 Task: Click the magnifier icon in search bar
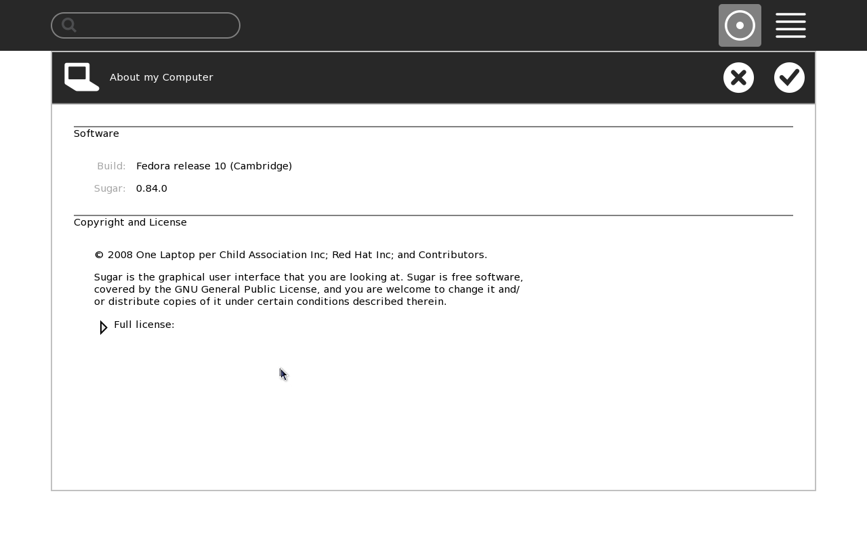(68, 25)
